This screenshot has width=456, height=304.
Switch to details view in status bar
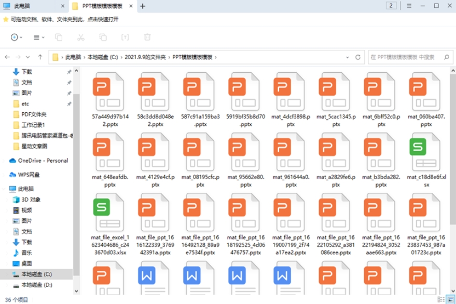click(x=441, y=299)
